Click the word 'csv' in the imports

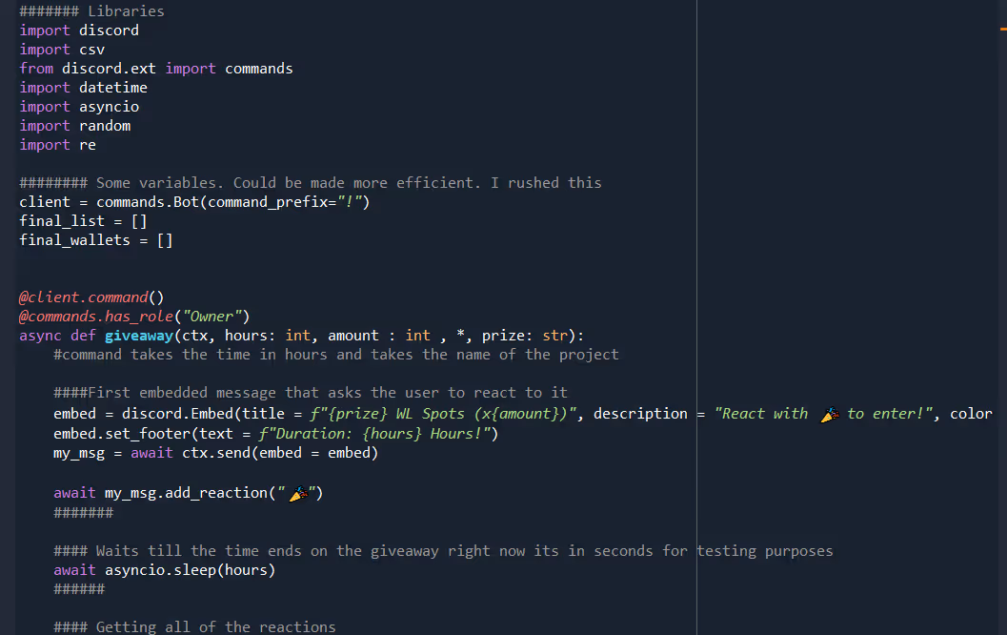92,50
